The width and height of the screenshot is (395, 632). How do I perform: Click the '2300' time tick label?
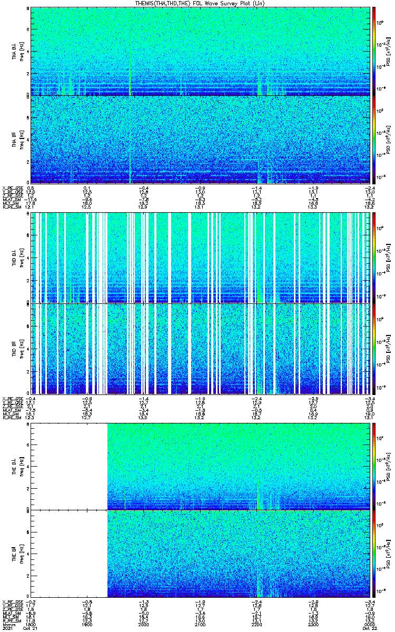pyautogui.click(x=313, y=624)
